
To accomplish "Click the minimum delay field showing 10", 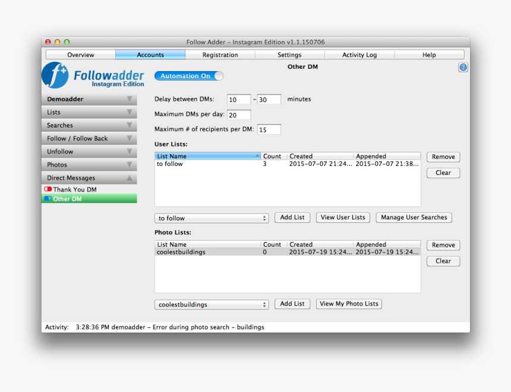I will point(239,100).
